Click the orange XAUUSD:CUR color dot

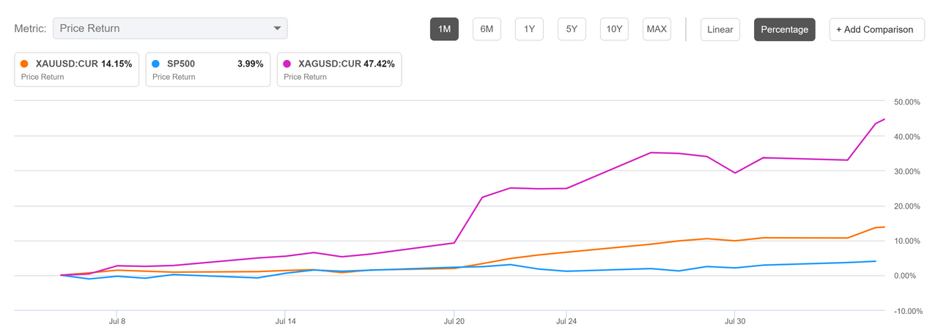26,64
